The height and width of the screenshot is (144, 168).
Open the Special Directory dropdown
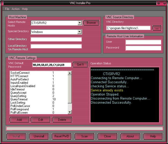point(80,32)
